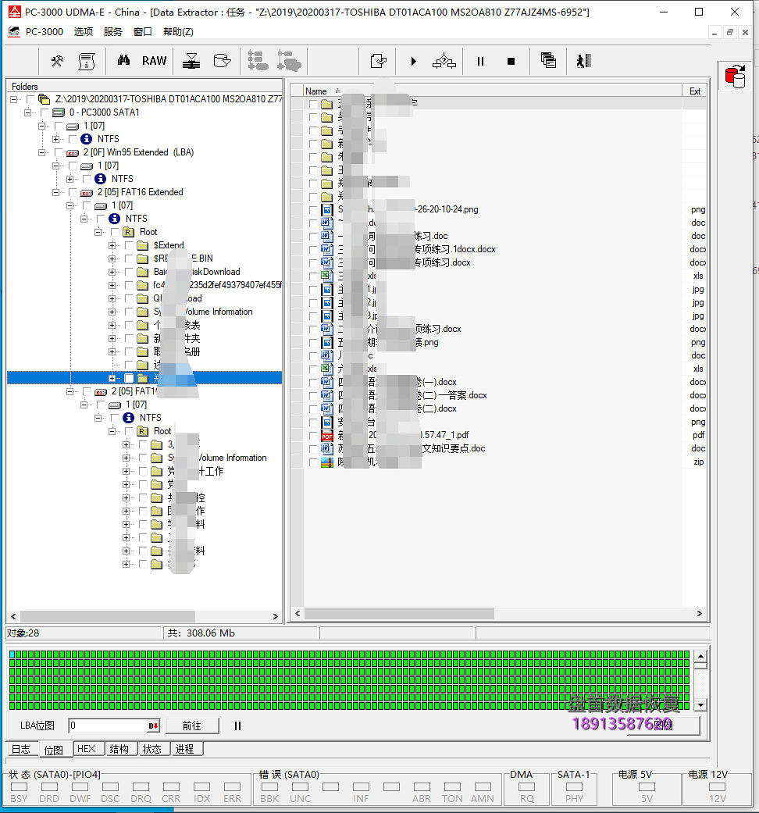Click the stacked windows toolbar icon
759x813 pixels.
point(548,61)
